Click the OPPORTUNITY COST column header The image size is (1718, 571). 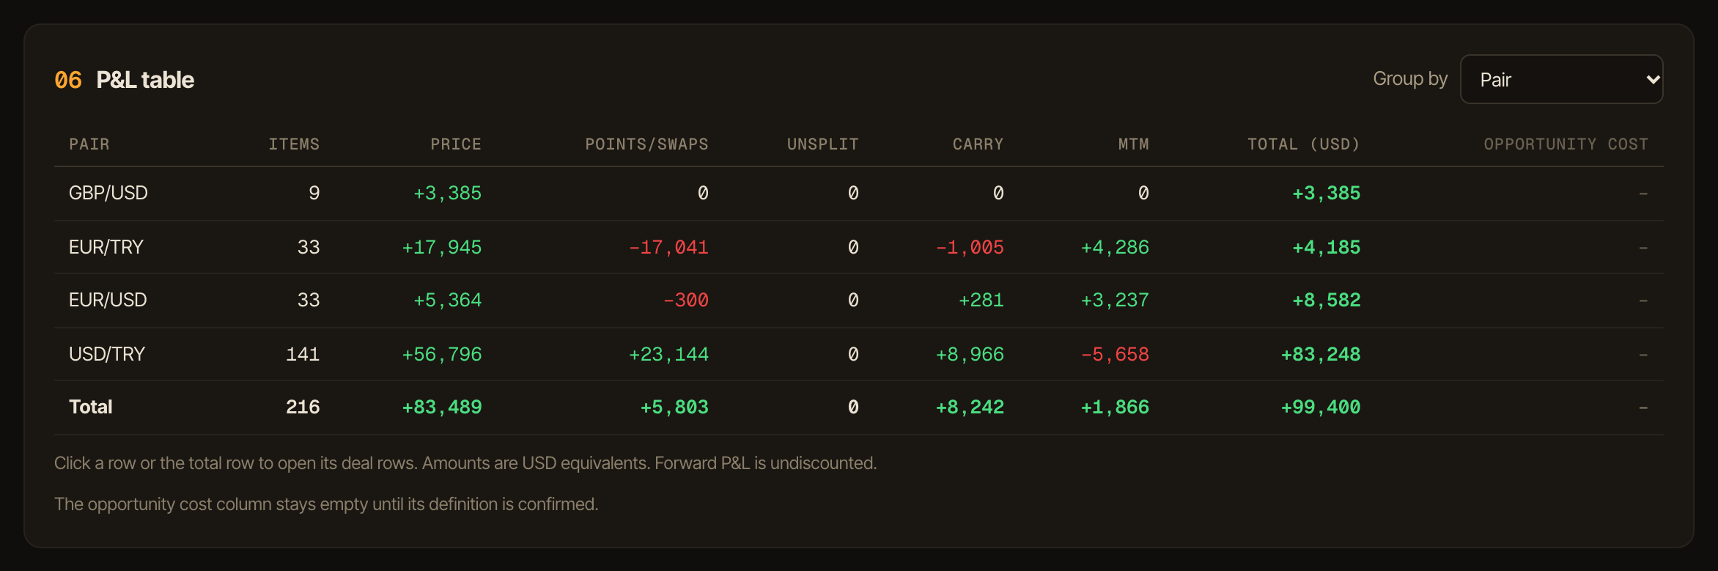1566,144
